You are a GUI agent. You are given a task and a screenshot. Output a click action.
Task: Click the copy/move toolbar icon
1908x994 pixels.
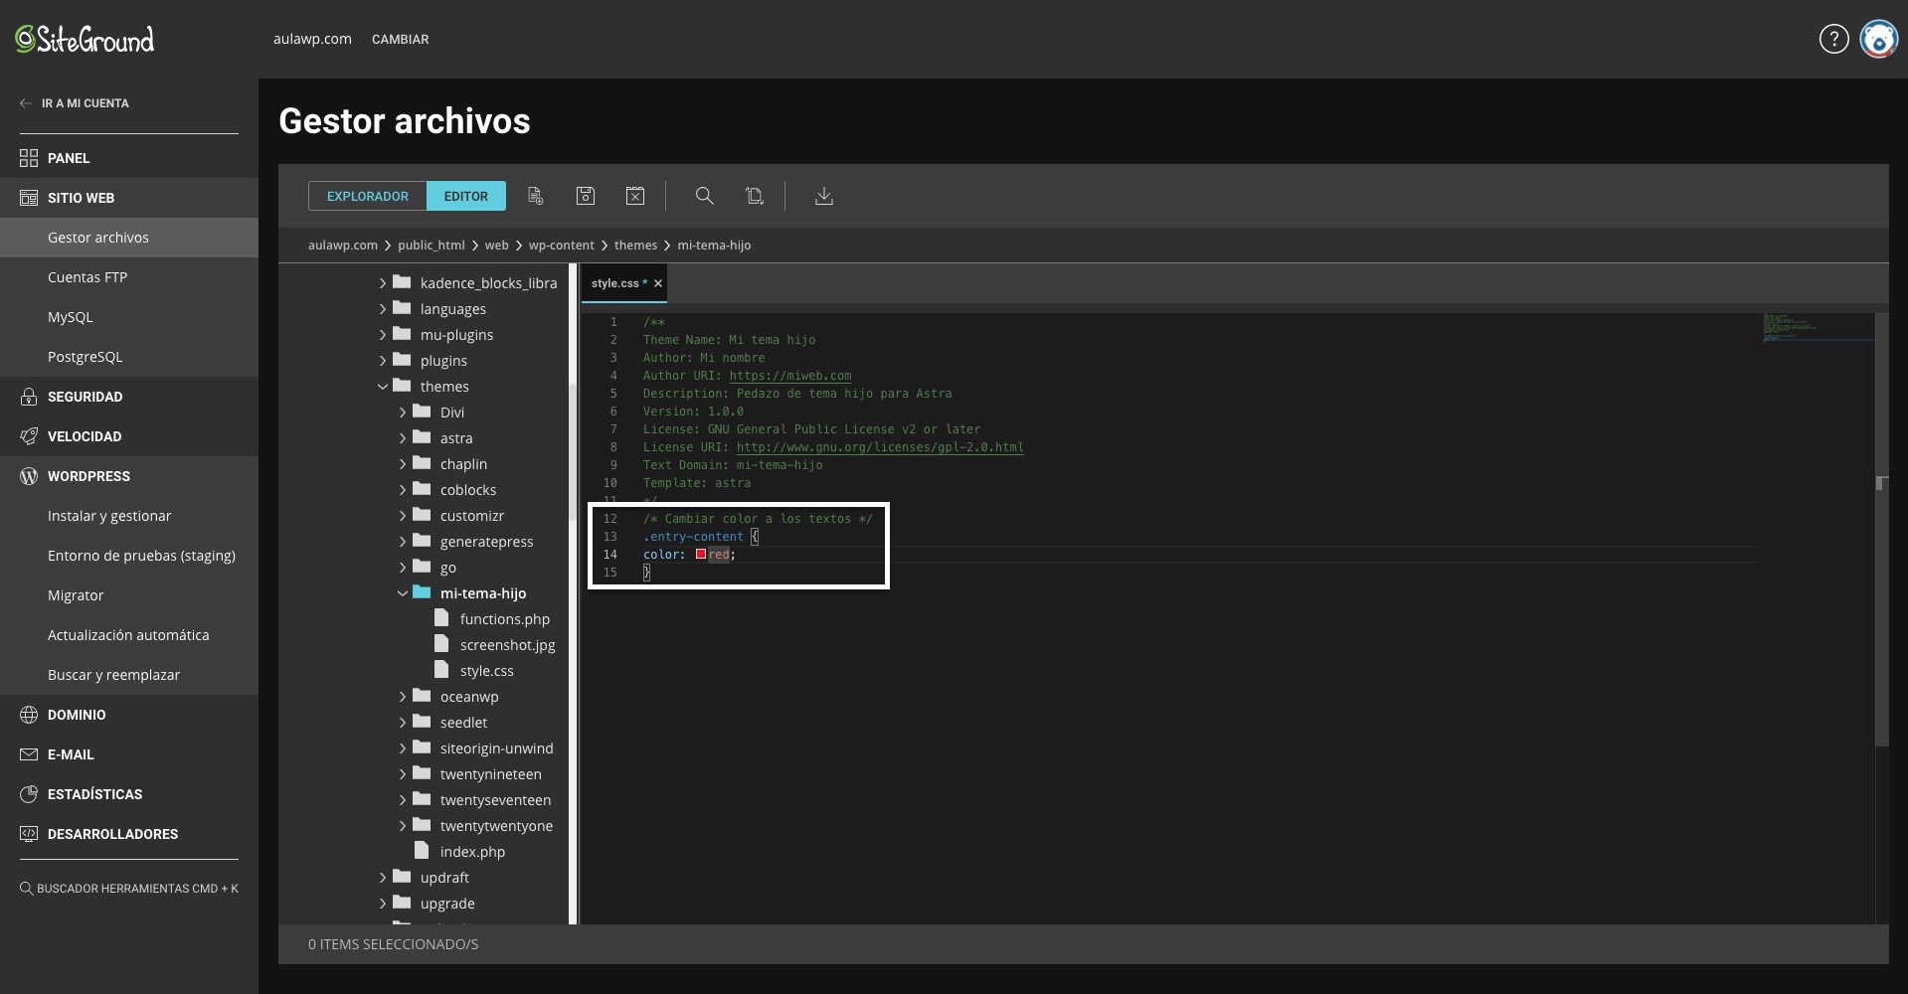point(755,196)
